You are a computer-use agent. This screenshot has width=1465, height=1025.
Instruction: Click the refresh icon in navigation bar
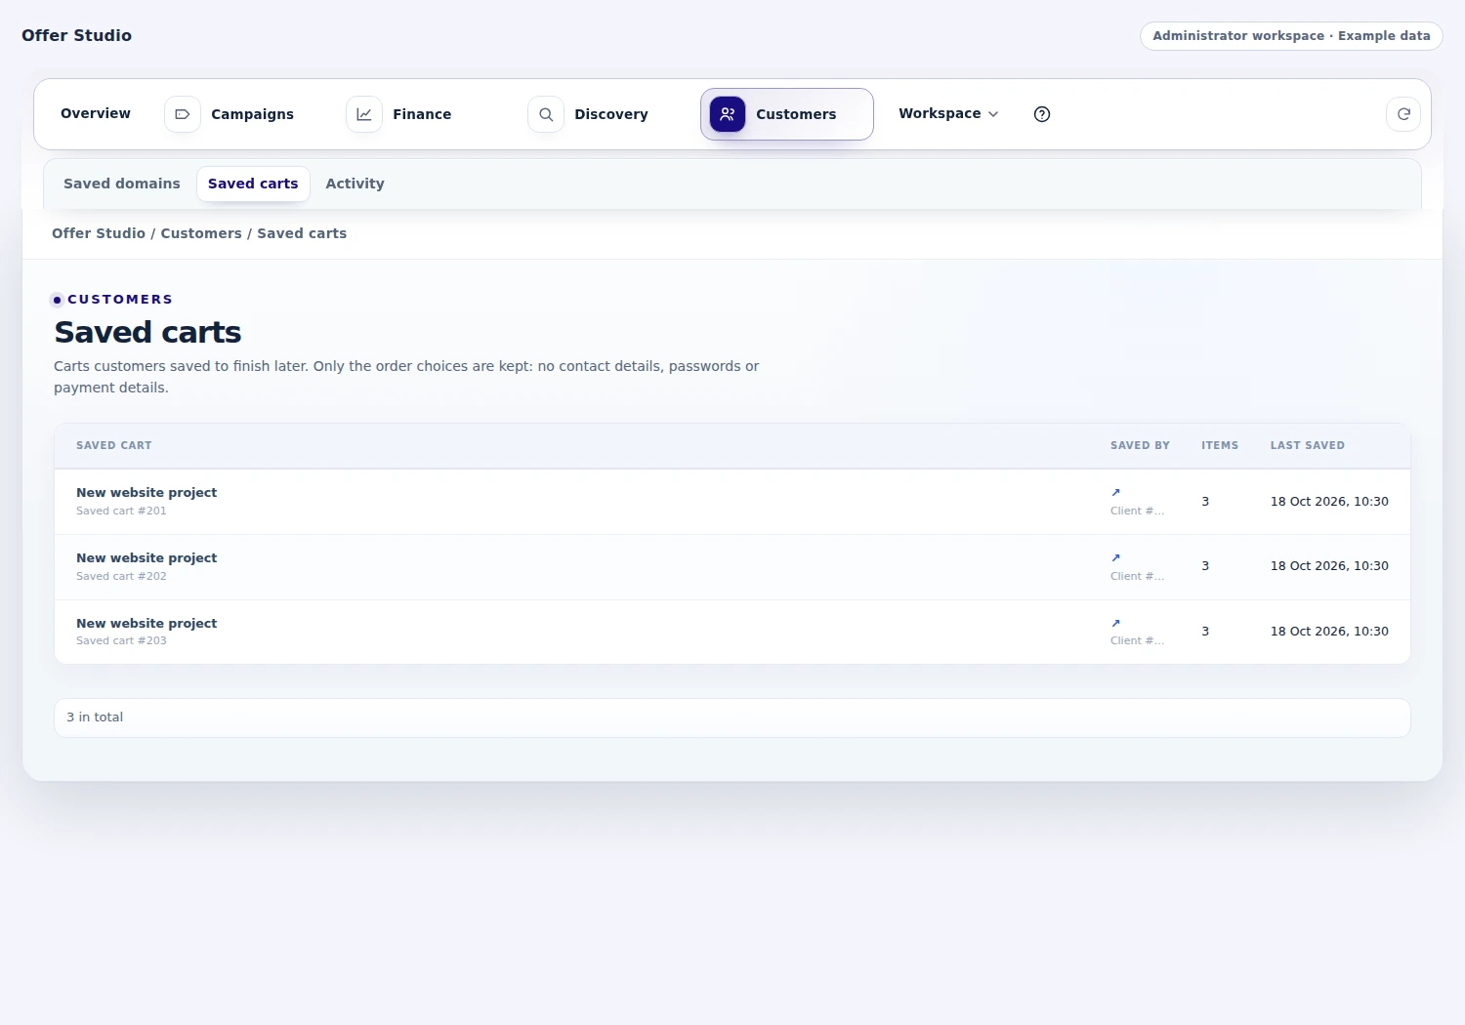point(1403,114)
